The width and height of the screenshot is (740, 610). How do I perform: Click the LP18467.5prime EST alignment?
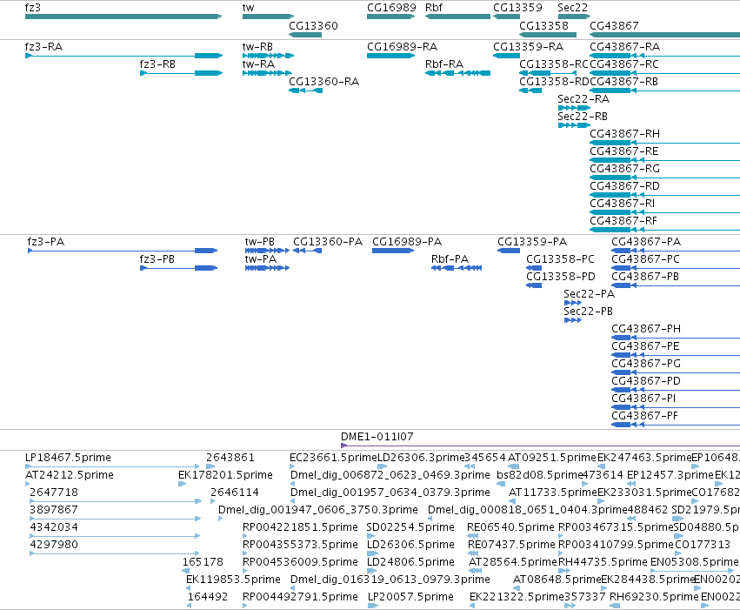(112, 466)
